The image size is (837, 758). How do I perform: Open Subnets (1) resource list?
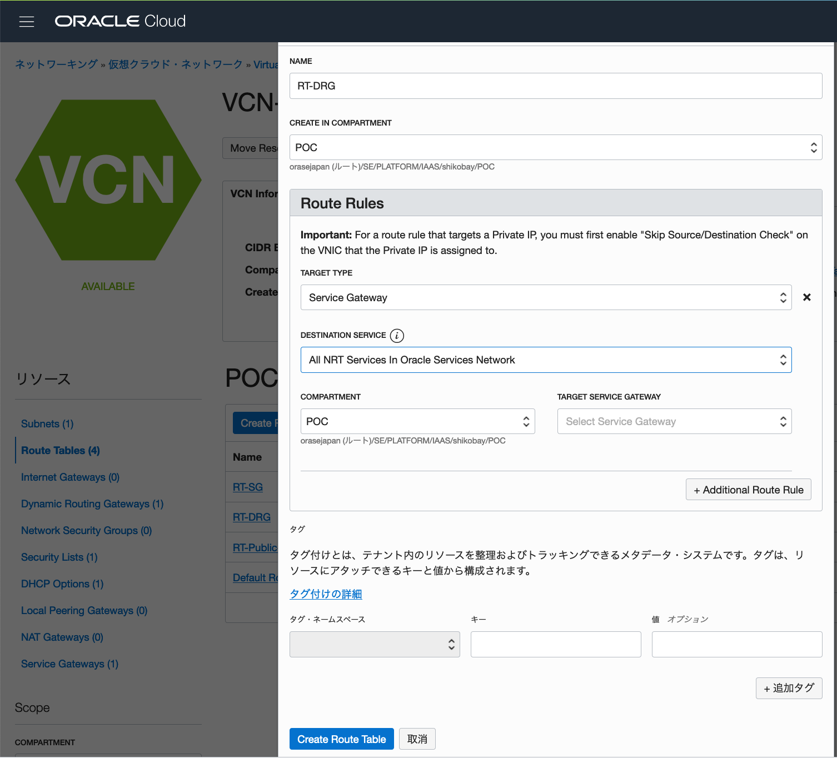[x=47, y=424]
